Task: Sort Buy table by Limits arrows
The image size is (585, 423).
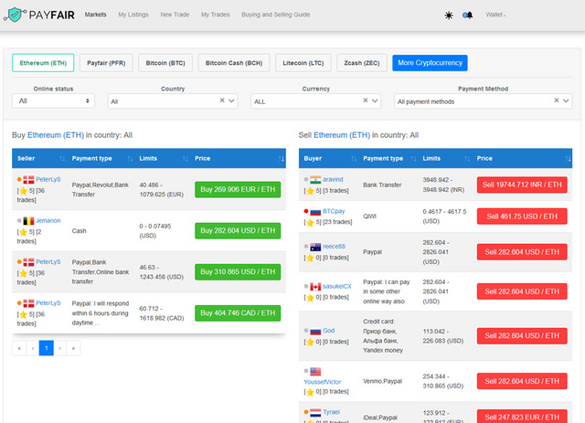Action: (x=186, y=159)
